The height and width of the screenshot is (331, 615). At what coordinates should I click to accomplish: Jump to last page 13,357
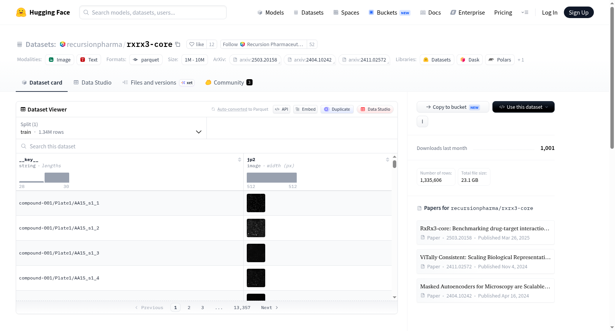point(242,308)
